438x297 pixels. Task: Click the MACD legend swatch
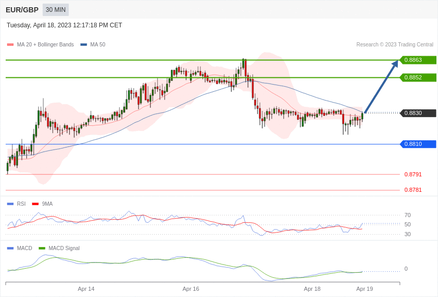click(10, 248)
